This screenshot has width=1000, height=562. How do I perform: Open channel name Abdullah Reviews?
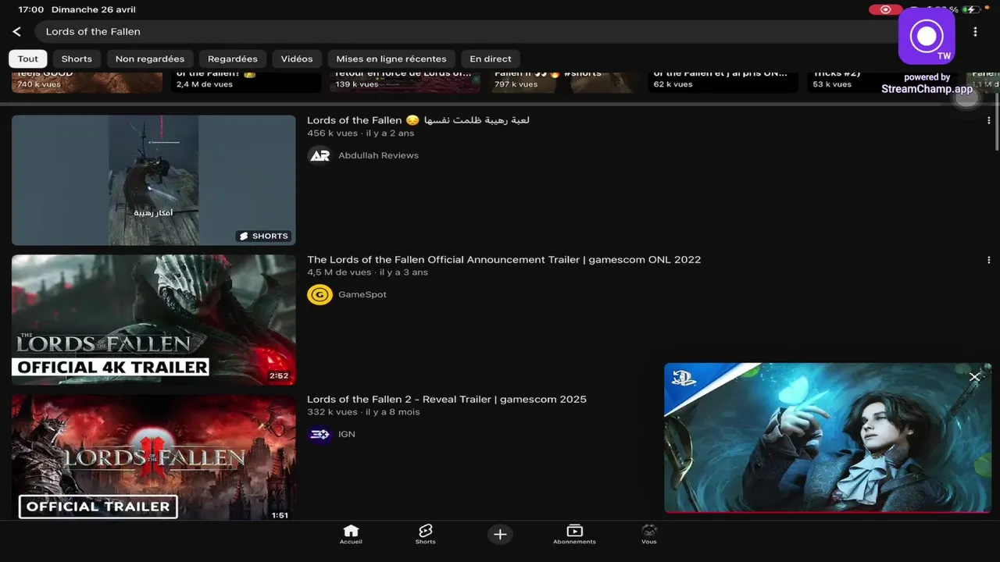click(x=378, y=155)
